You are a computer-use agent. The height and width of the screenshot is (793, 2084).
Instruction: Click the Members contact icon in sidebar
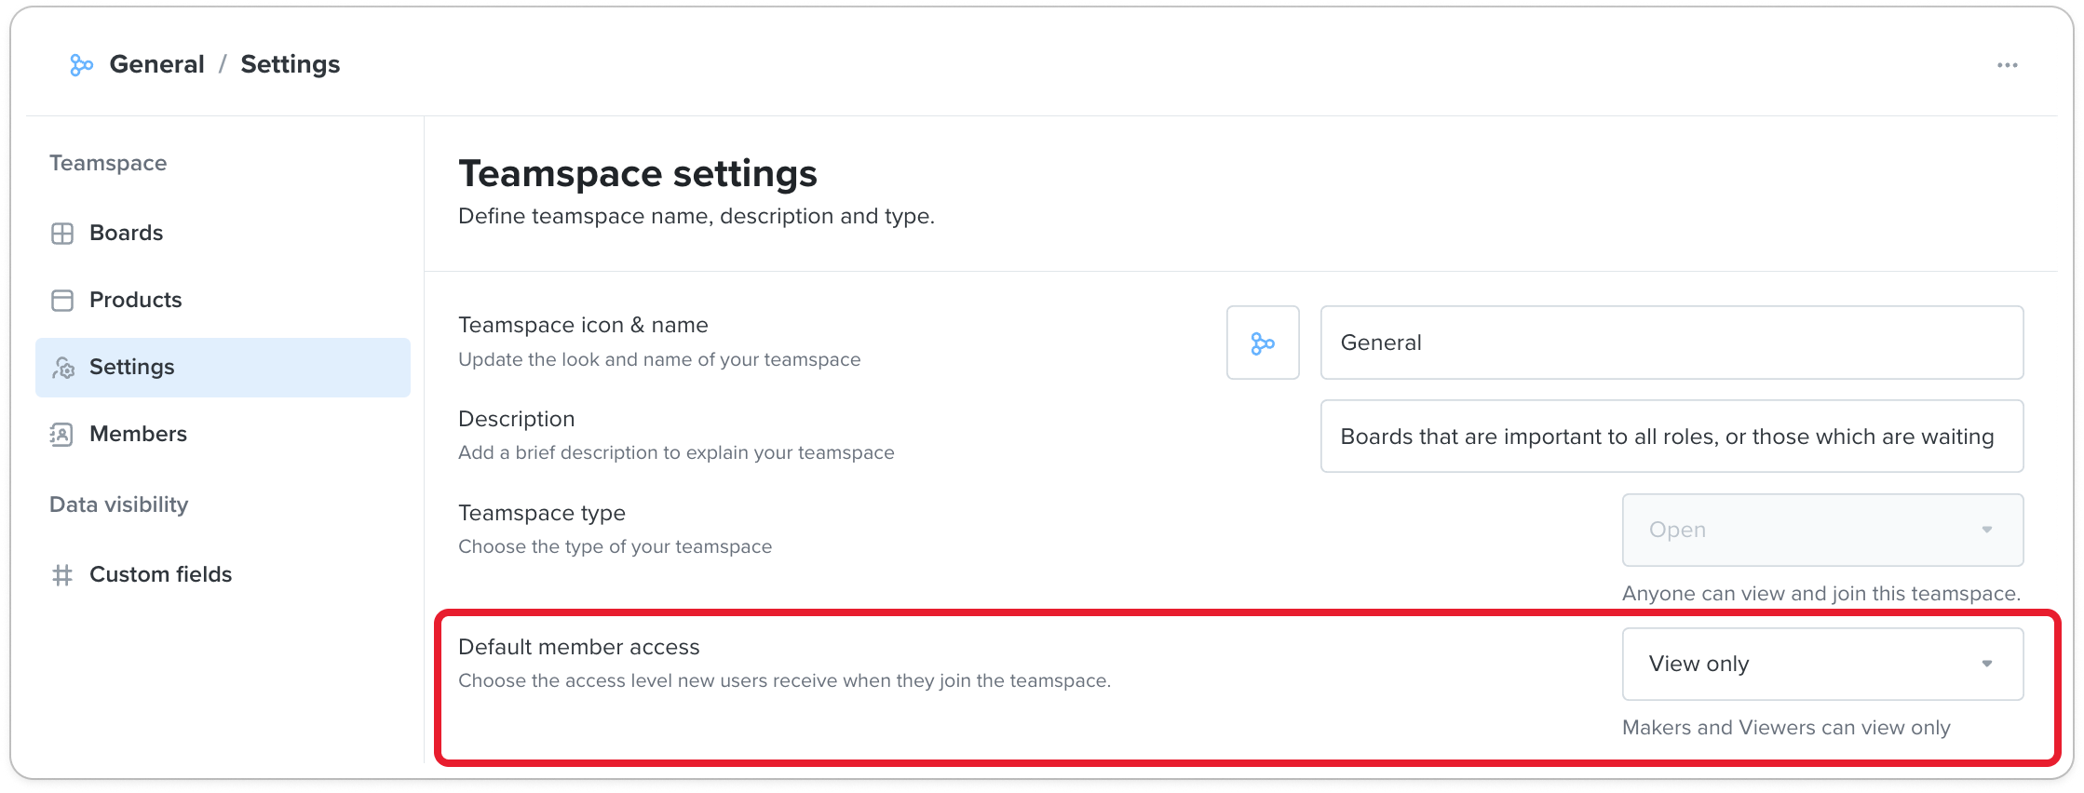[x=61, y=435]
